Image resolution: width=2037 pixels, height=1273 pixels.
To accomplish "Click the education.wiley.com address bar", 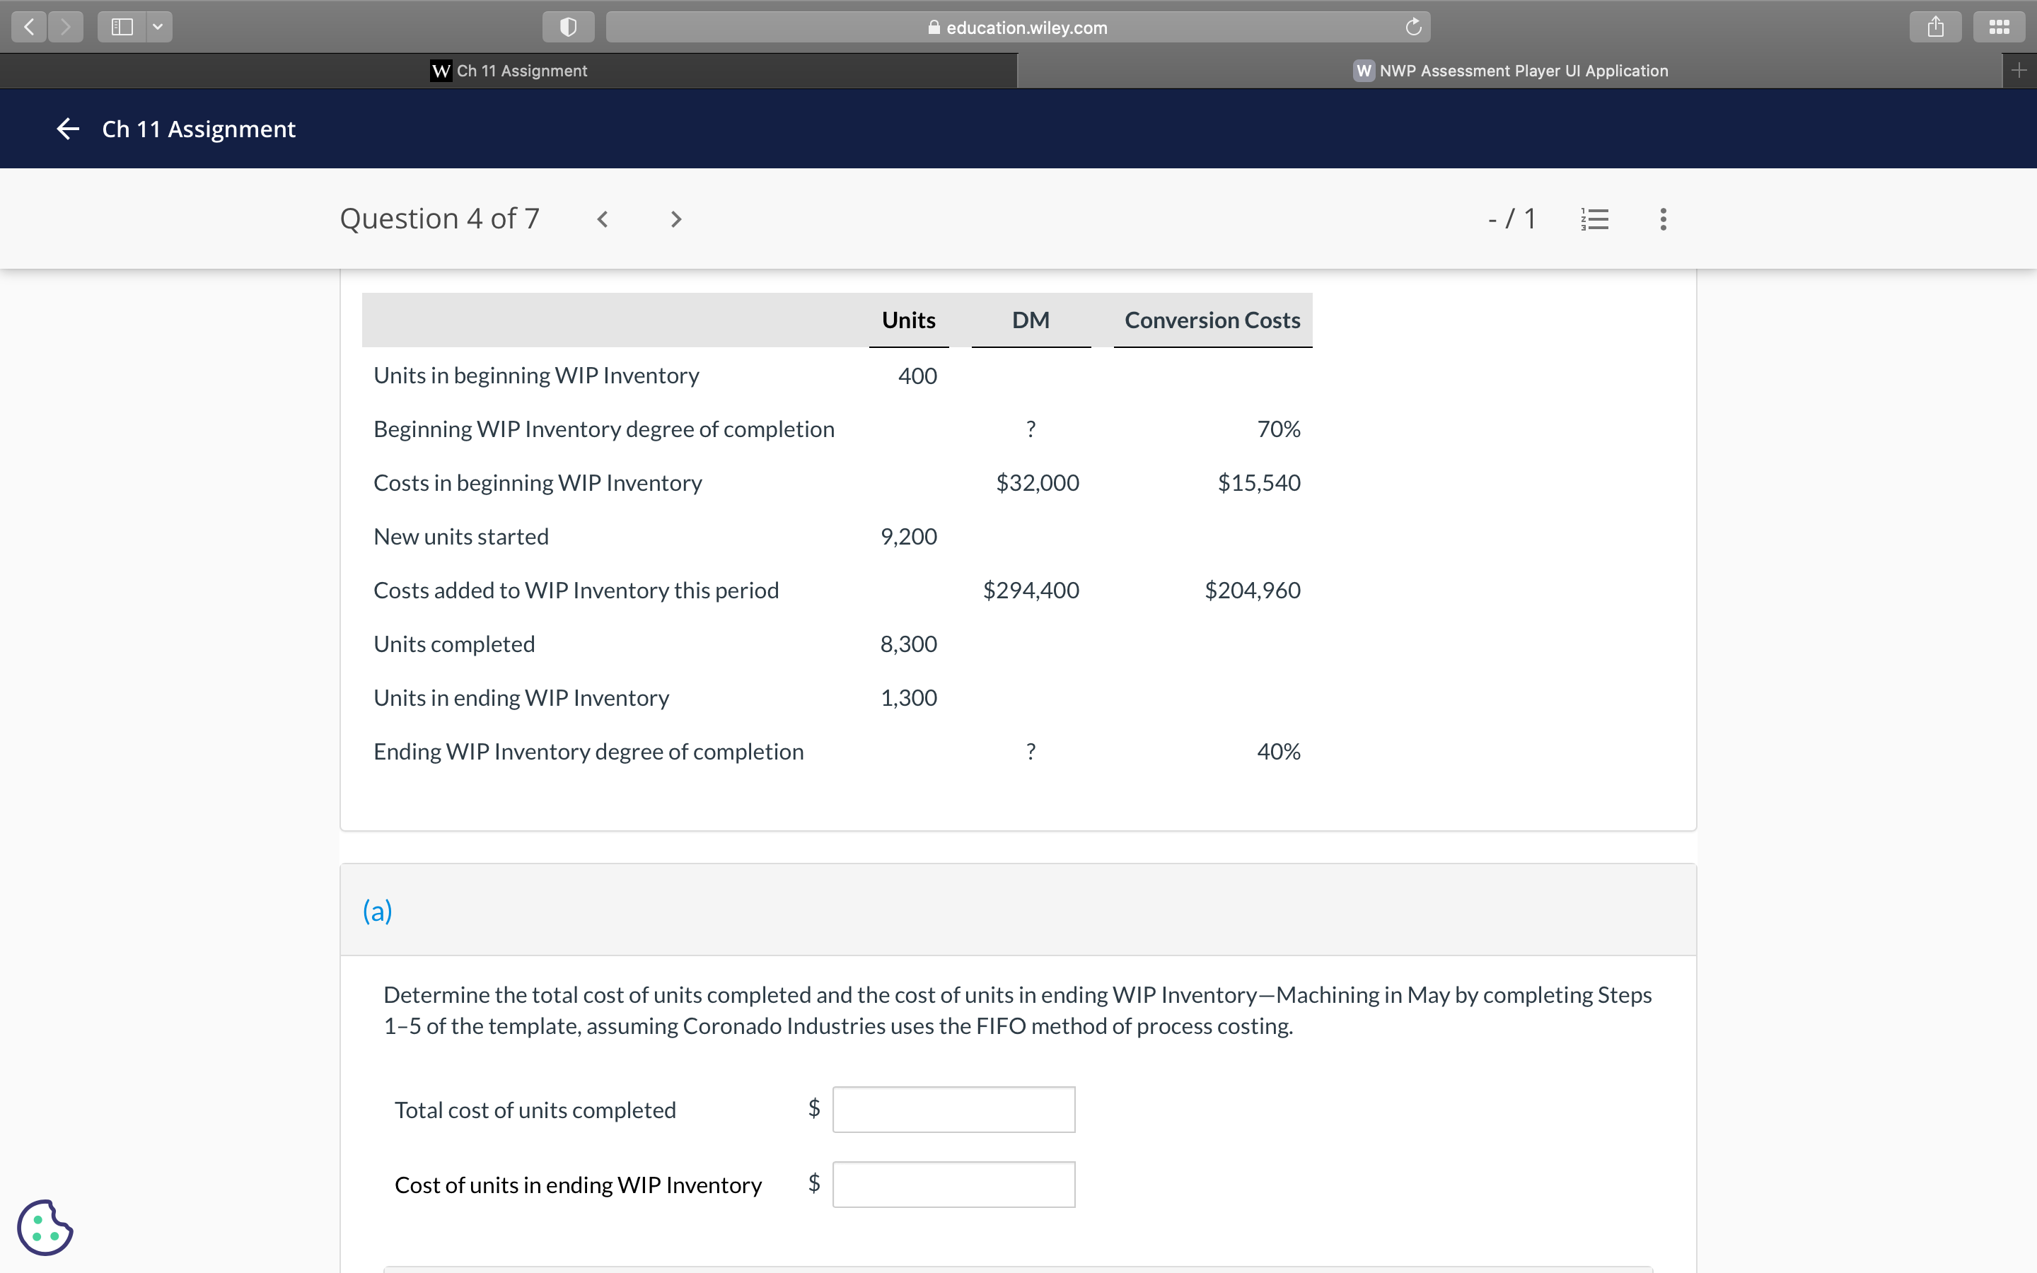I will (x=1018, y=26).
